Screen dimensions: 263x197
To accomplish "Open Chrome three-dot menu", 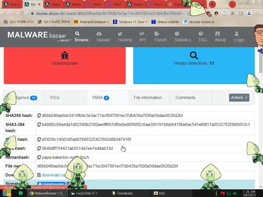I will coord(257,13).
